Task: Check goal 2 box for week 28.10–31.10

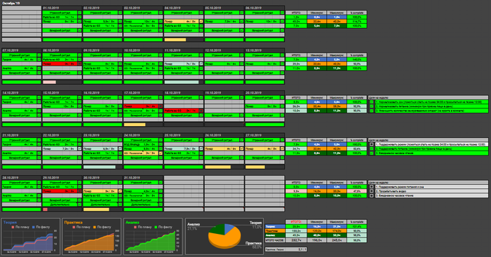Action: point(371,191)
